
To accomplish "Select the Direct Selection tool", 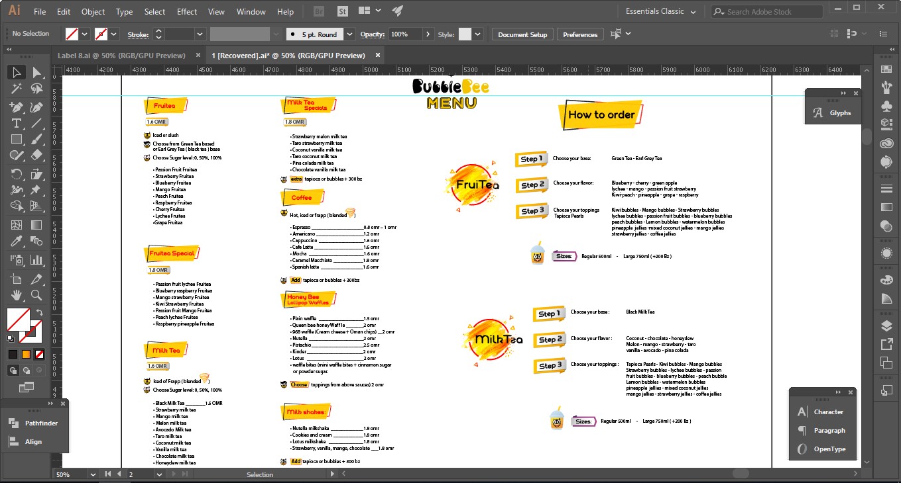I will 37,73.
